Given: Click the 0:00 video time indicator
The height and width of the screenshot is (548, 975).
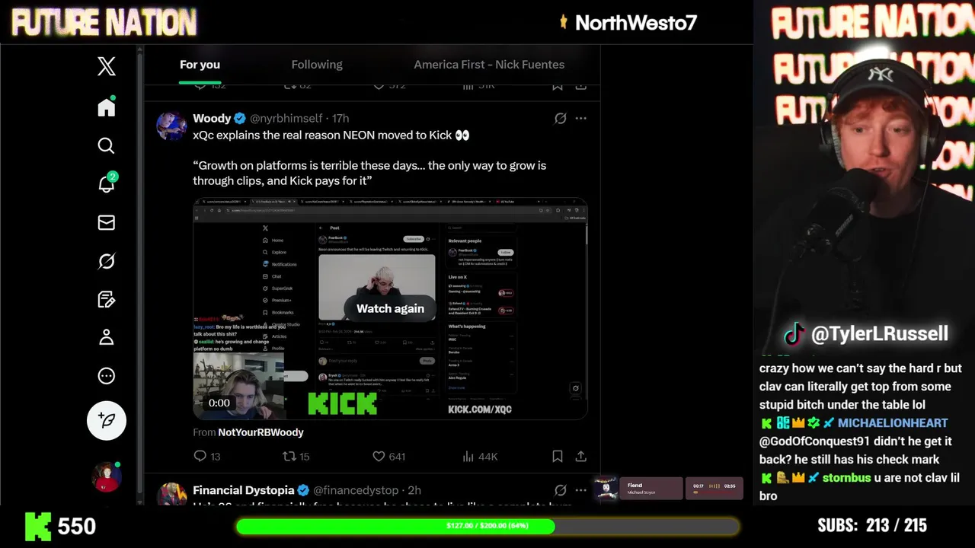Looking at the screenshot, I should point(219,403).
